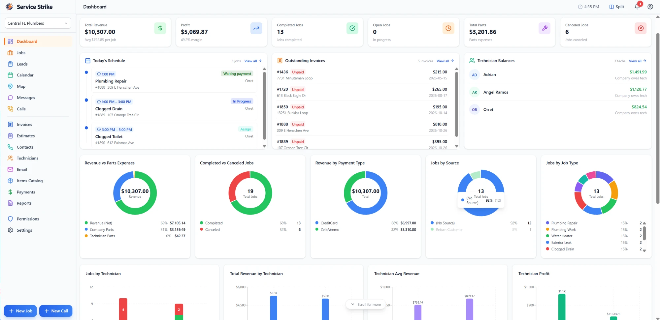Image resolution: width=660 pixels, height=320 pixels.
Task: Click Orret's OR avatar badge
Action: point(475,110)
